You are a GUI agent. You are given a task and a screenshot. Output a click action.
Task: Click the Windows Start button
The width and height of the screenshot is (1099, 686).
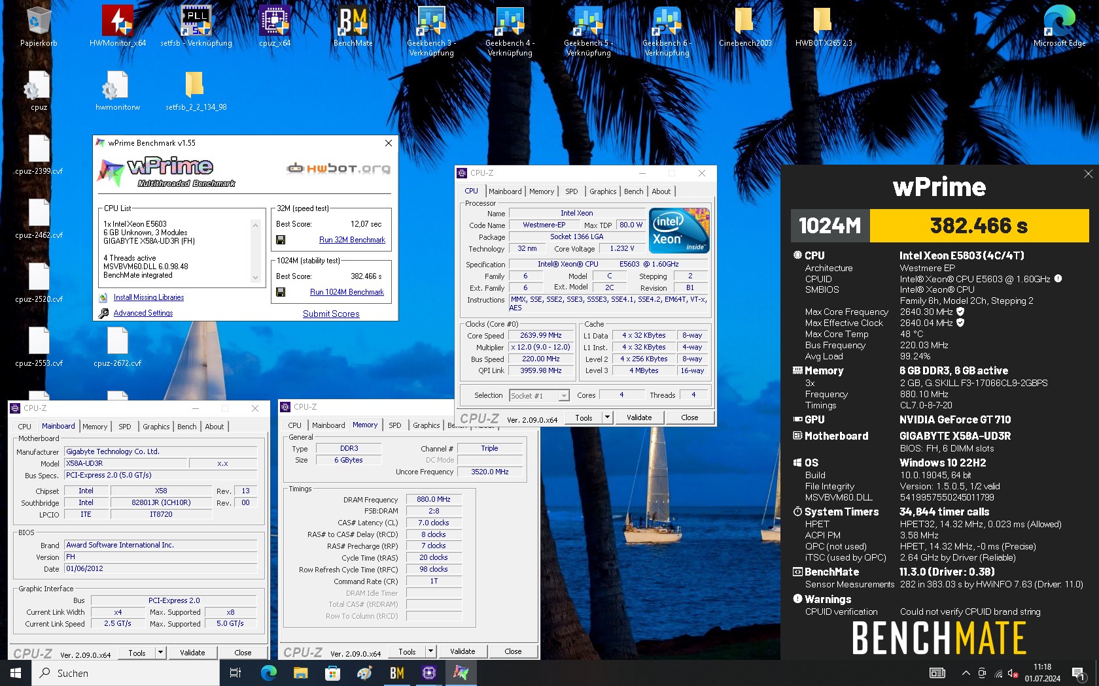tap(16, 673)
